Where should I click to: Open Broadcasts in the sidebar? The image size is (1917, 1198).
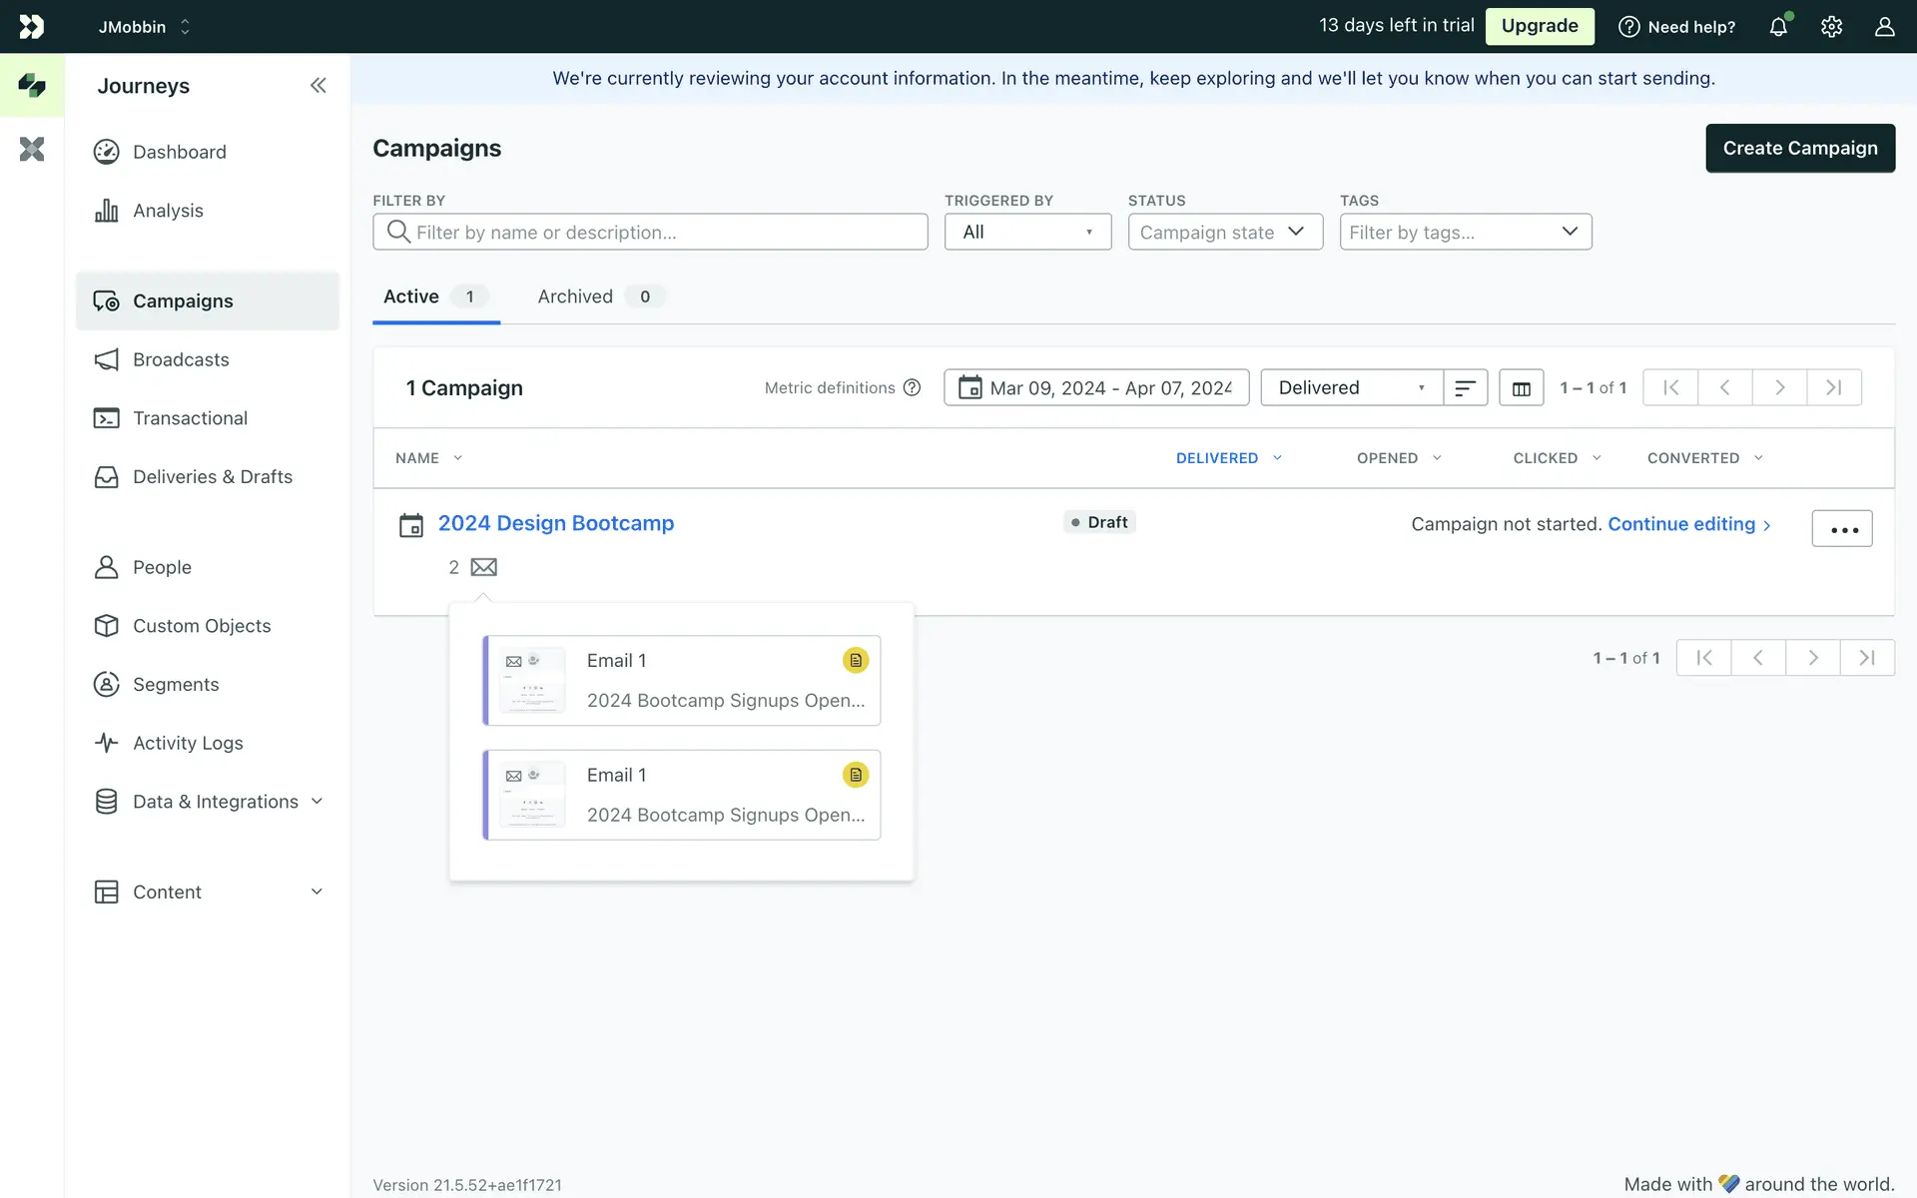click(x=181, y=359)
